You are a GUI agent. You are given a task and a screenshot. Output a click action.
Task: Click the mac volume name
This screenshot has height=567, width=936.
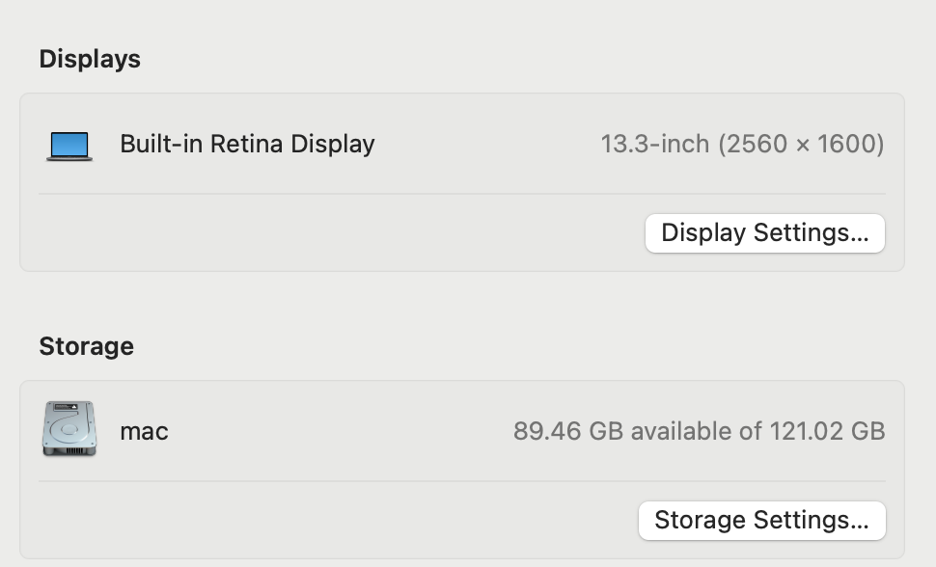[144, 431]
